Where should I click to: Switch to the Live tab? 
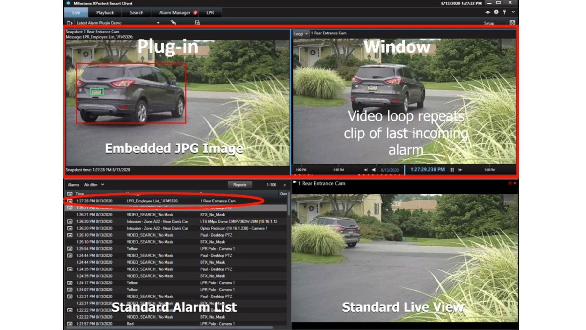click(76, 13)
